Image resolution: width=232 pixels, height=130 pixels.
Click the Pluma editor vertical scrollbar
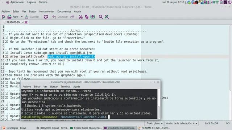click(230, 58)
